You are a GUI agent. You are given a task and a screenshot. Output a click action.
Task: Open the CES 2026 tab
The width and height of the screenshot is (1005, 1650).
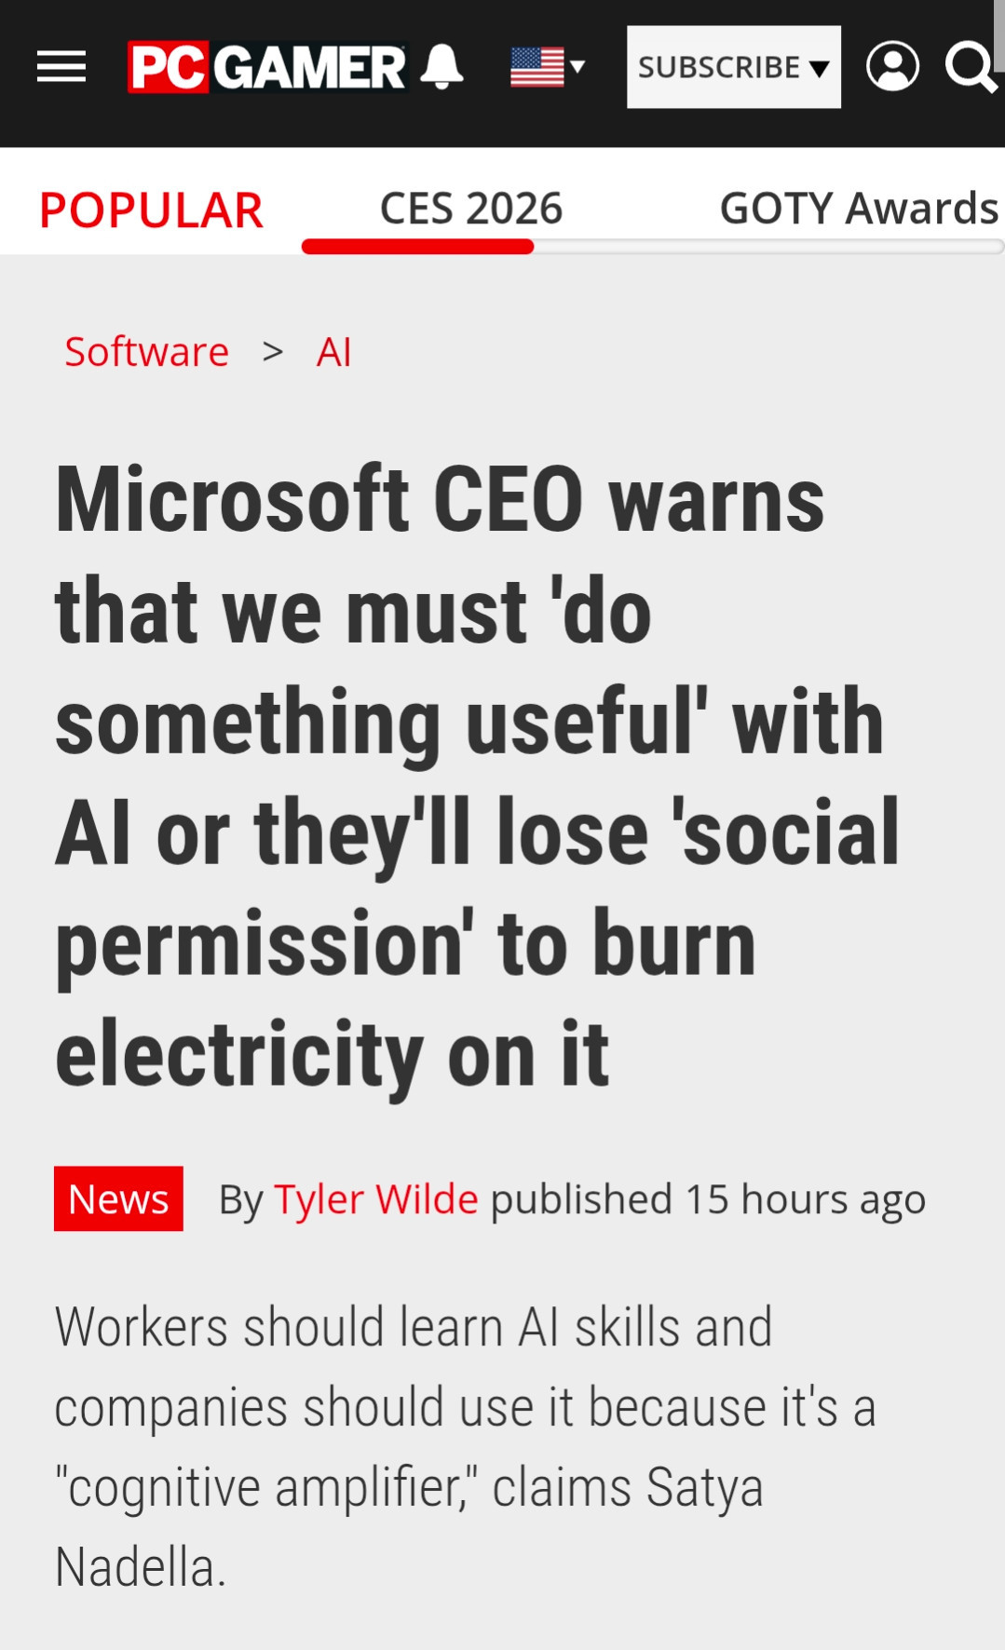coord(471,209)
